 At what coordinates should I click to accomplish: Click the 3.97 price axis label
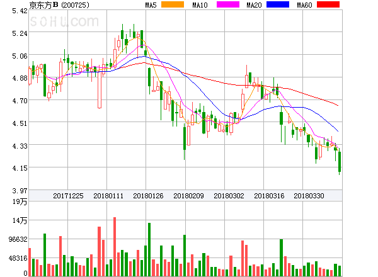[x=20, y=191]
